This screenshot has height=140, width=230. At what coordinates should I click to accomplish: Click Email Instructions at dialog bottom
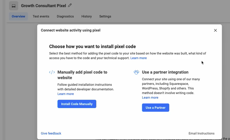[201, 133]
